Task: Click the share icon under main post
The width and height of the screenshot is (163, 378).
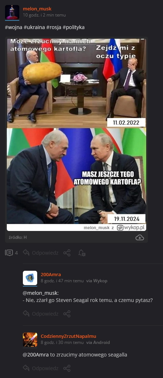Action: 67,253
